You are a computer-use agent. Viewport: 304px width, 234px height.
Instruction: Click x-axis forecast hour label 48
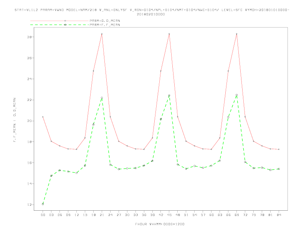pyautogui.click(x=178, y=215)
